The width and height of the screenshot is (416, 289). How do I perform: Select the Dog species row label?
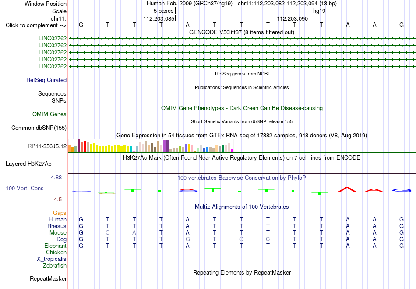pyautogui.click(x=62, y=239)
